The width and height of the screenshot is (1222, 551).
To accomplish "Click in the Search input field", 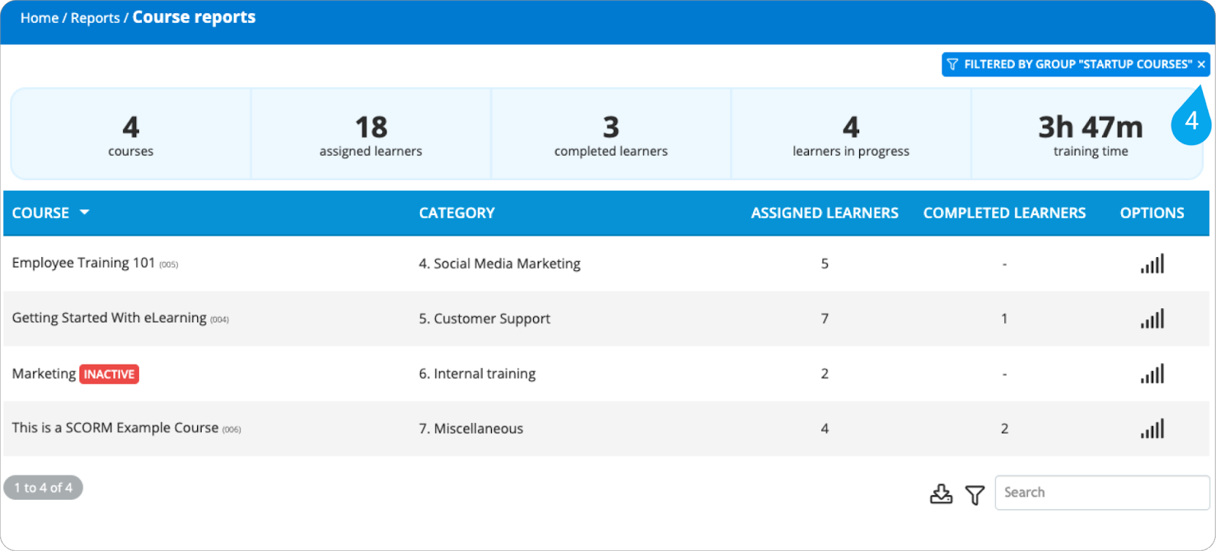I will tap(1101, 493).
